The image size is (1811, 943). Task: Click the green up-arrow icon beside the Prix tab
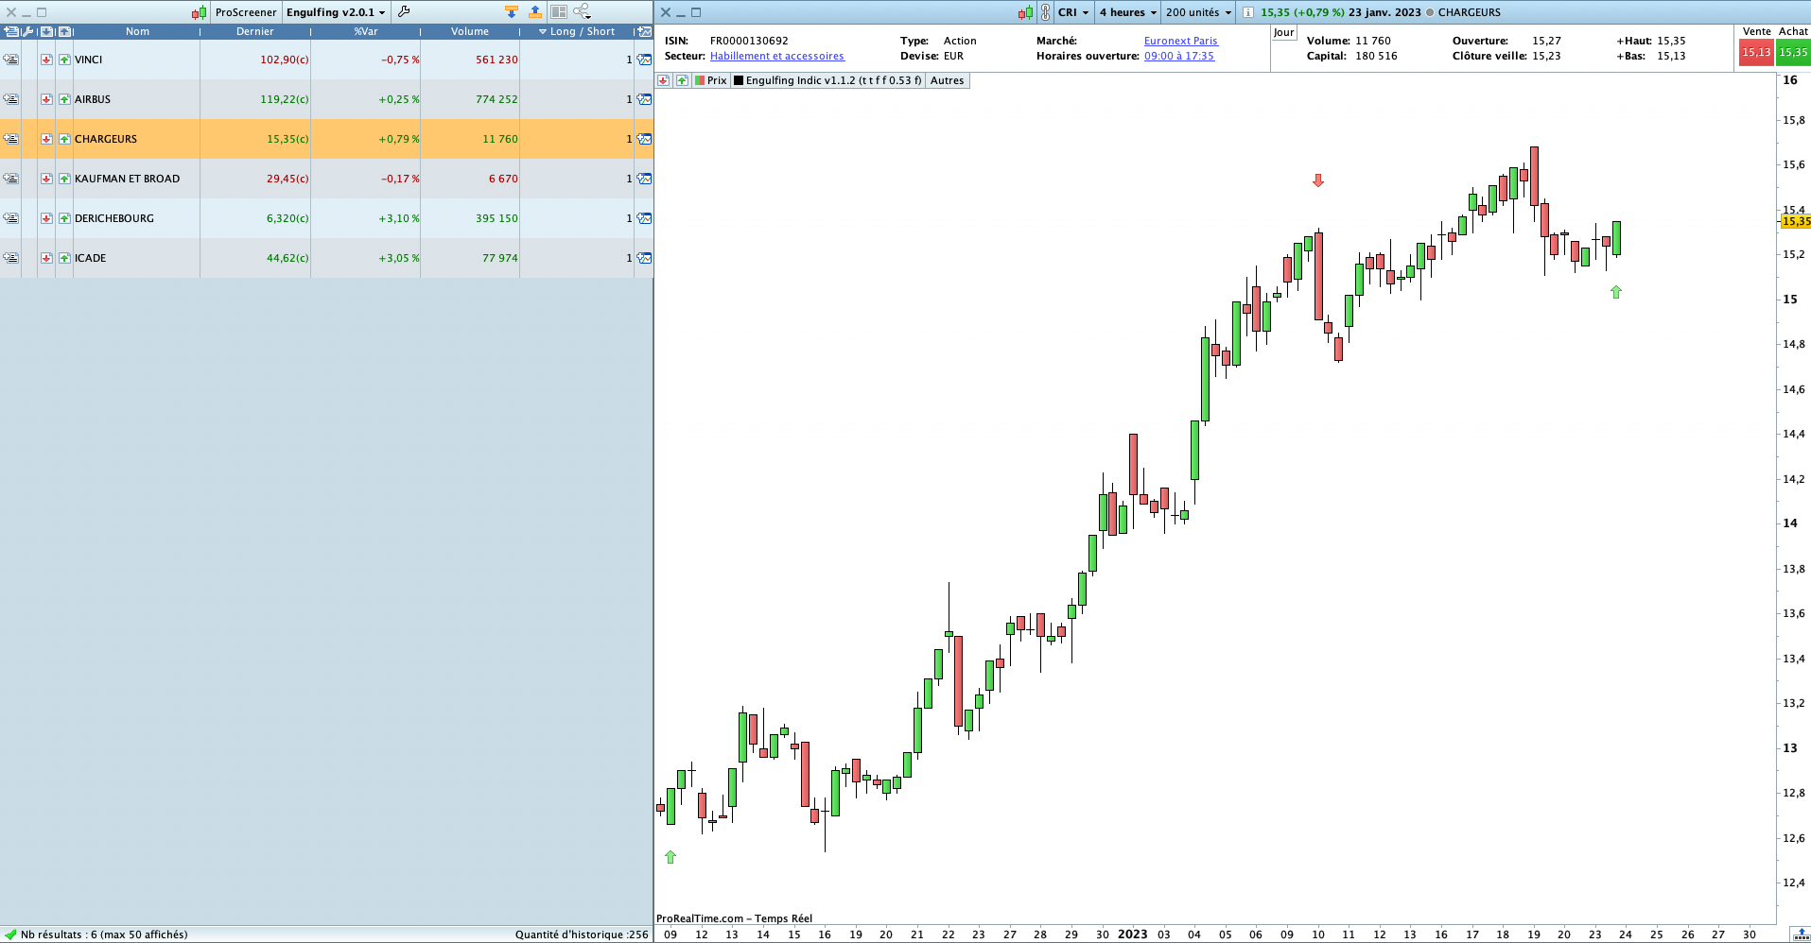pyautogui.click(x=682, y=80)
